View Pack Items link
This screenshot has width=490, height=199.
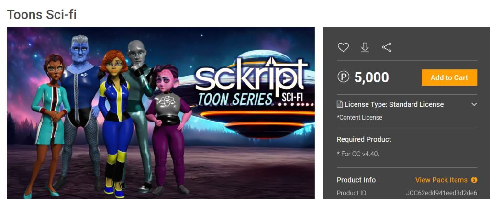coord(441,180)
